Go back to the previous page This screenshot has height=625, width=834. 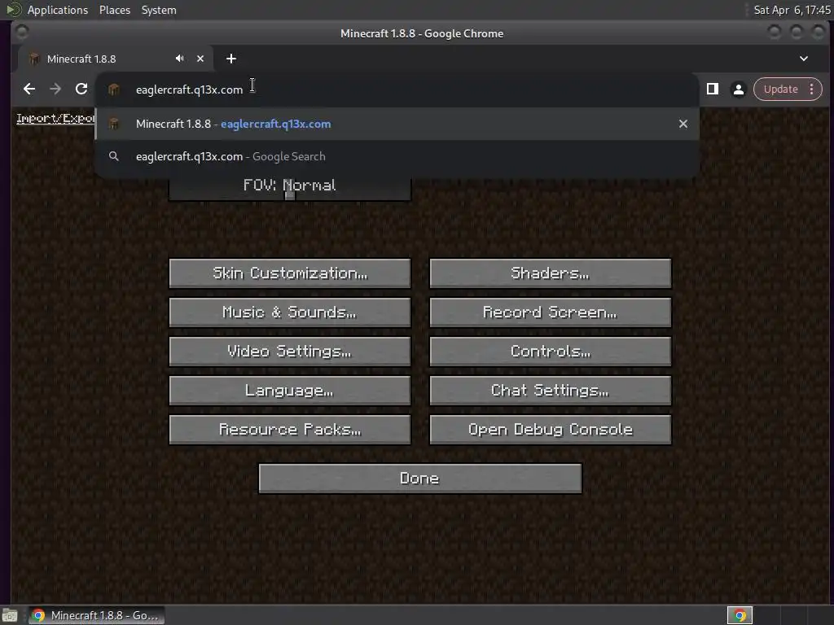click(x=29, y=89)
